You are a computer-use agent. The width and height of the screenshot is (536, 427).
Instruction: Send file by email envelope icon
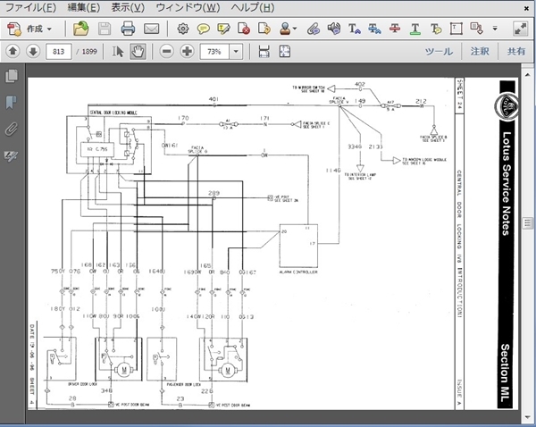click(x=151, y=29)
